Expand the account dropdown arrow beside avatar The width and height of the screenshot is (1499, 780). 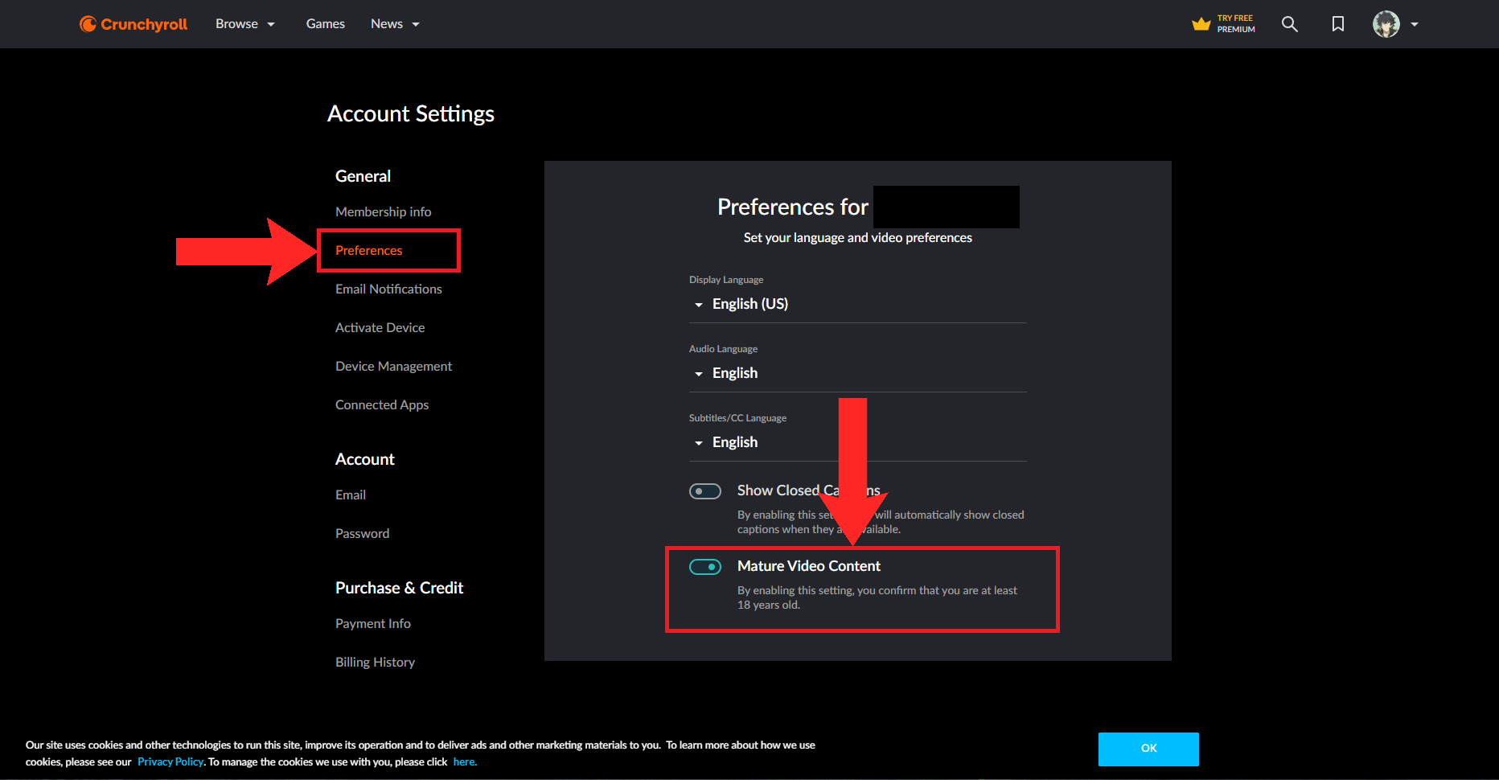coord(1415,24)
